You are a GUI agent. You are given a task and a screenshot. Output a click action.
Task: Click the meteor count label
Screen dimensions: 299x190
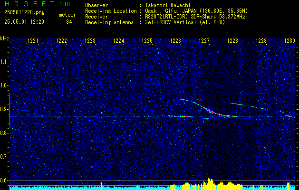click(68, 15)
